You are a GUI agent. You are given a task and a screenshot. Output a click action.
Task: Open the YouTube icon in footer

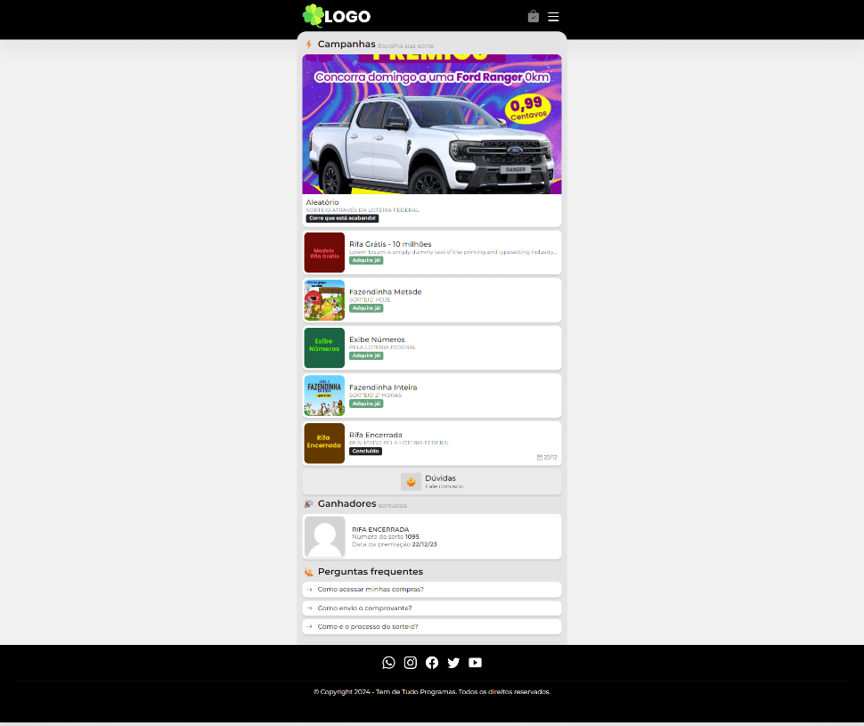pos(475,663)
